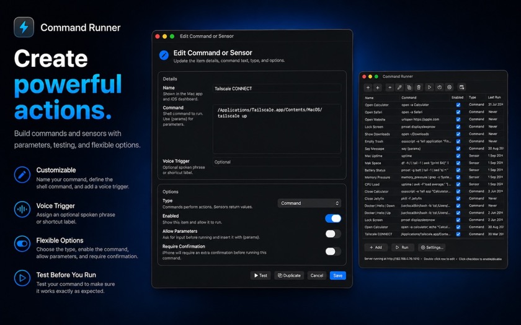Click the pencil edit icon in Command Runner toolbar
The width and height of the screenshot is (521, 325).
pyautogui.click(x=399, y=87)
